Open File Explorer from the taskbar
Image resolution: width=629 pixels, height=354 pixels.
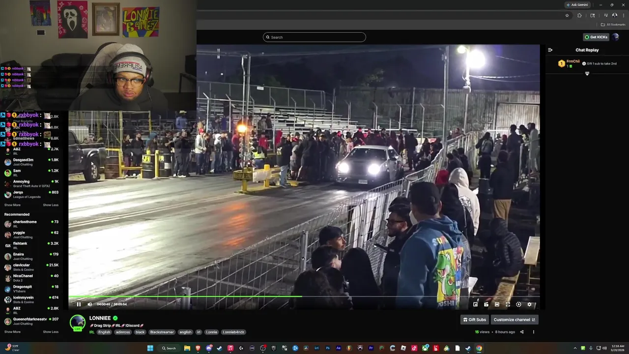point(187,348)
